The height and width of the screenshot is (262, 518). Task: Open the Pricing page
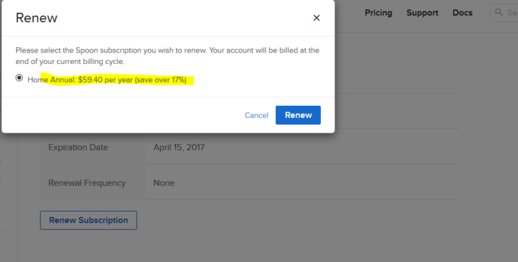[378, 13]
